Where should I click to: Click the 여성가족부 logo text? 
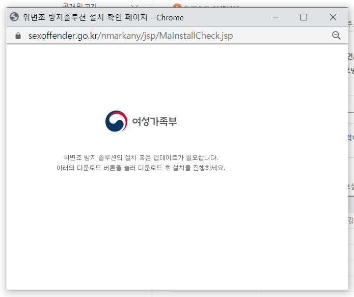click(x=154, y=122)
